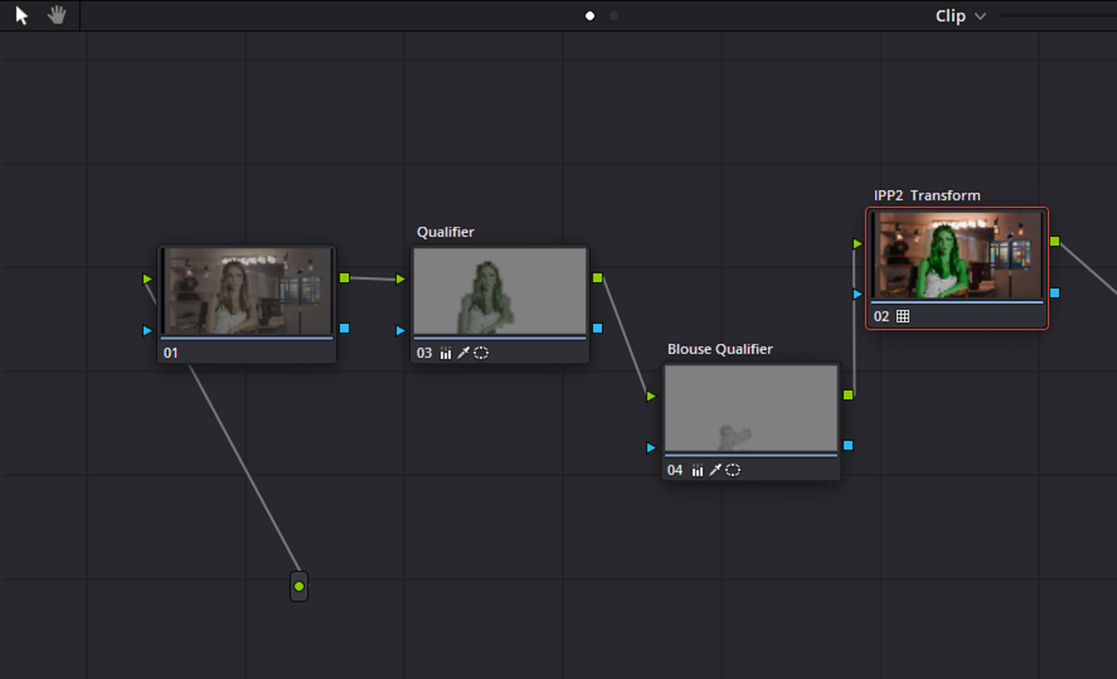
Task: Click the IPP2 Transform node label
Action: [x=927, y=195]
